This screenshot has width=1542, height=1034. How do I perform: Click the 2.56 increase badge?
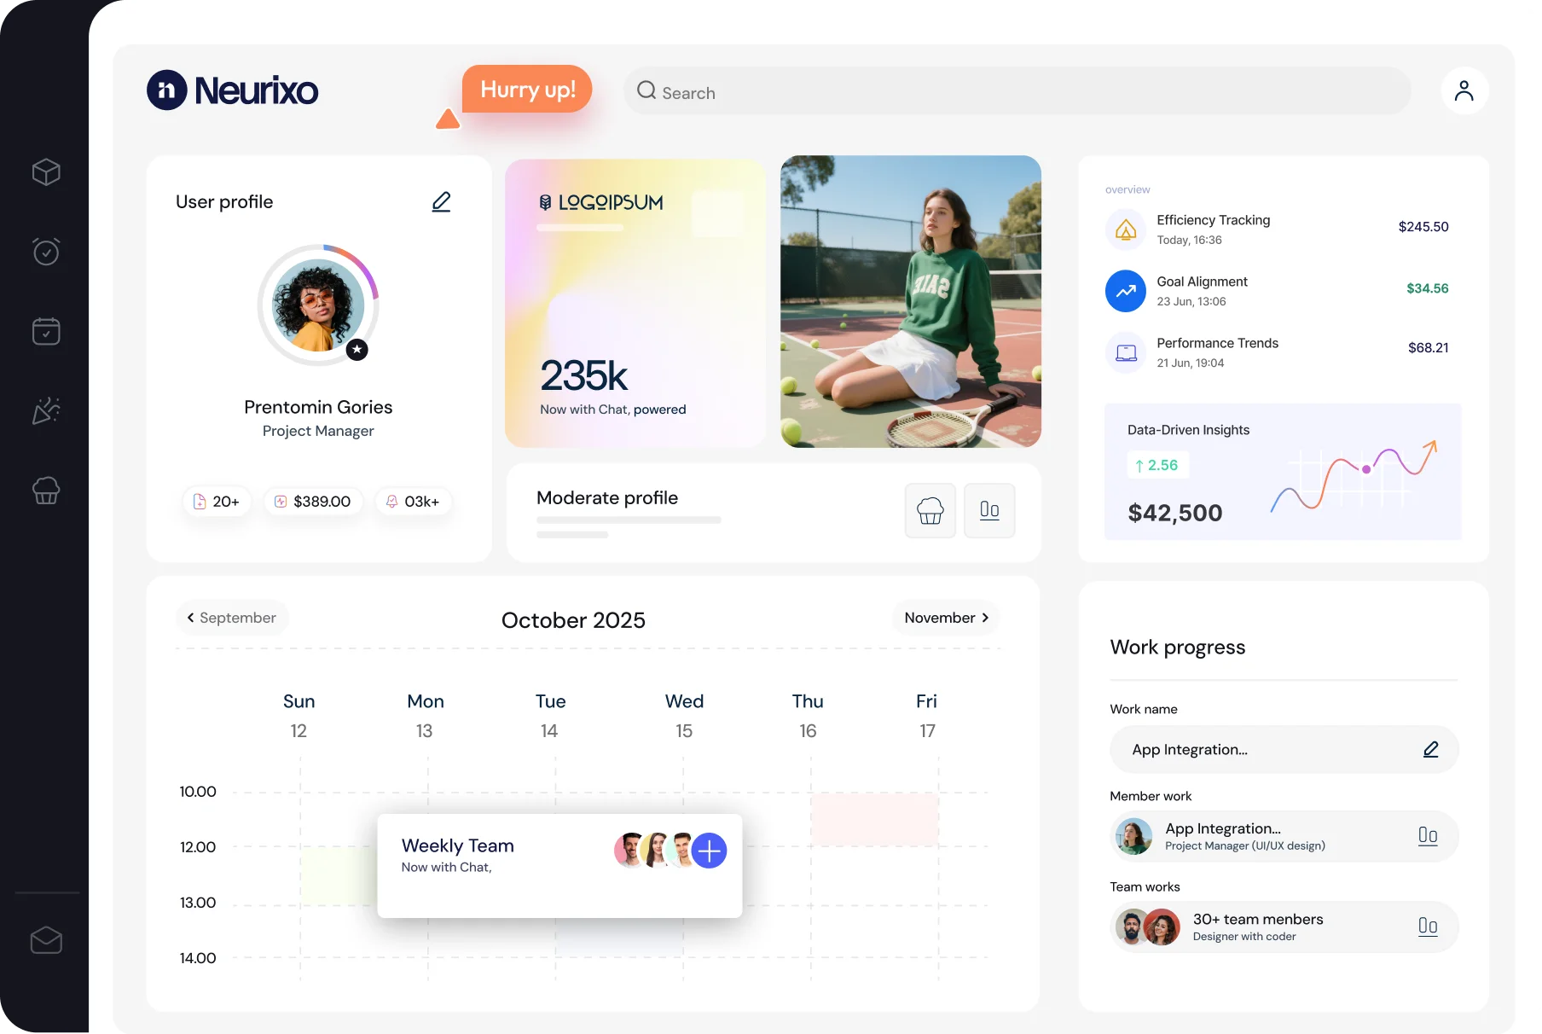[1157, 465]
